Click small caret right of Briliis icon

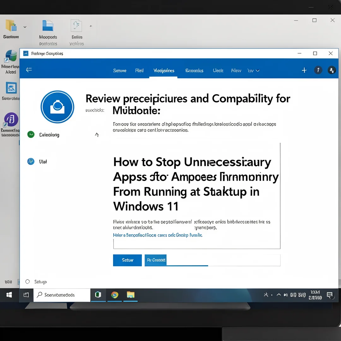click(x=91, y=26)
